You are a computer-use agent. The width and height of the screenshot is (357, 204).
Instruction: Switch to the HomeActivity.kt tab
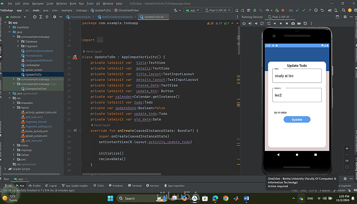tap(81, 17)
